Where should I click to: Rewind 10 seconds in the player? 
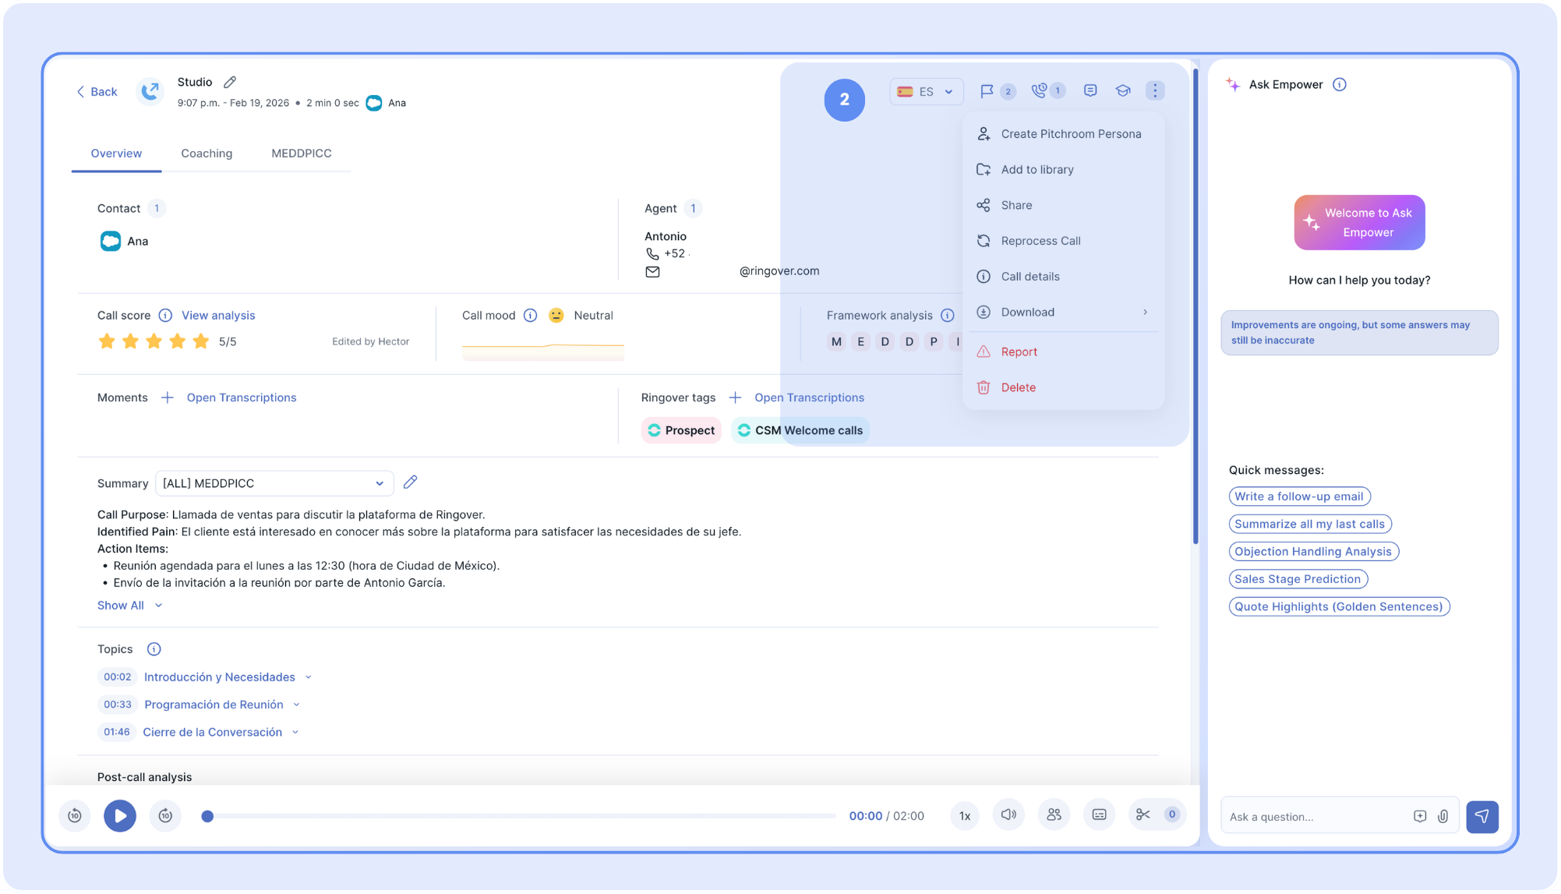[x=75, y=815]
